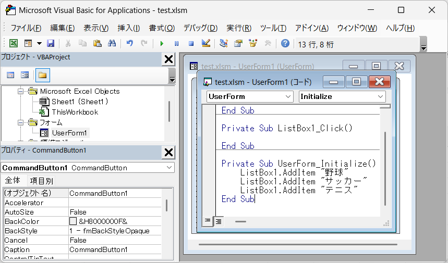Open the 書式(O) menu
The image size is (448, 263).
162,28
